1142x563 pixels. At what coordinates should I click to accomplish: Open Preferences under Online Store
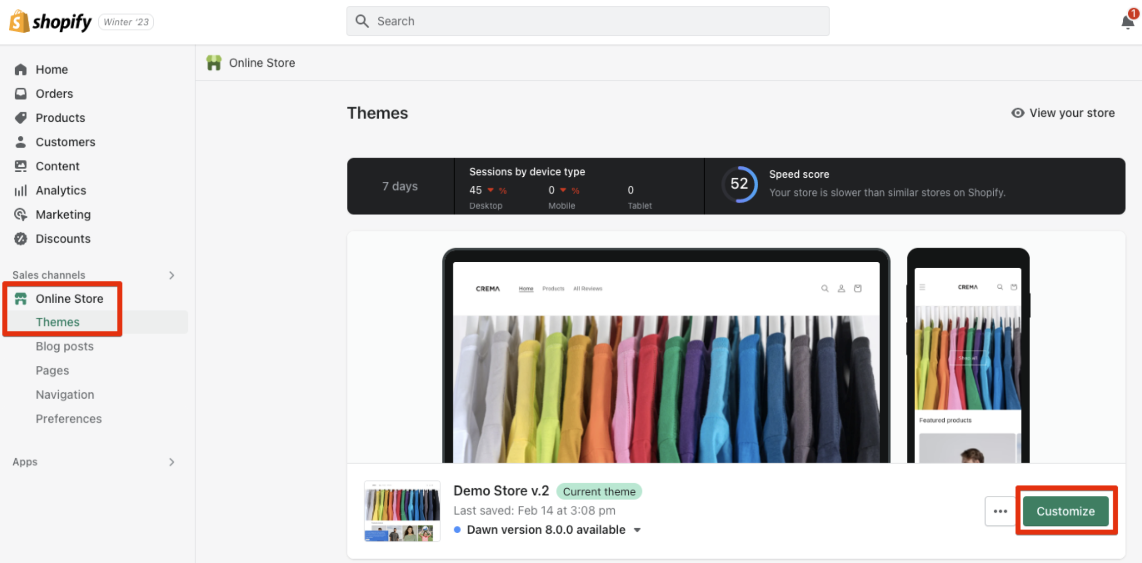point(69,419)
